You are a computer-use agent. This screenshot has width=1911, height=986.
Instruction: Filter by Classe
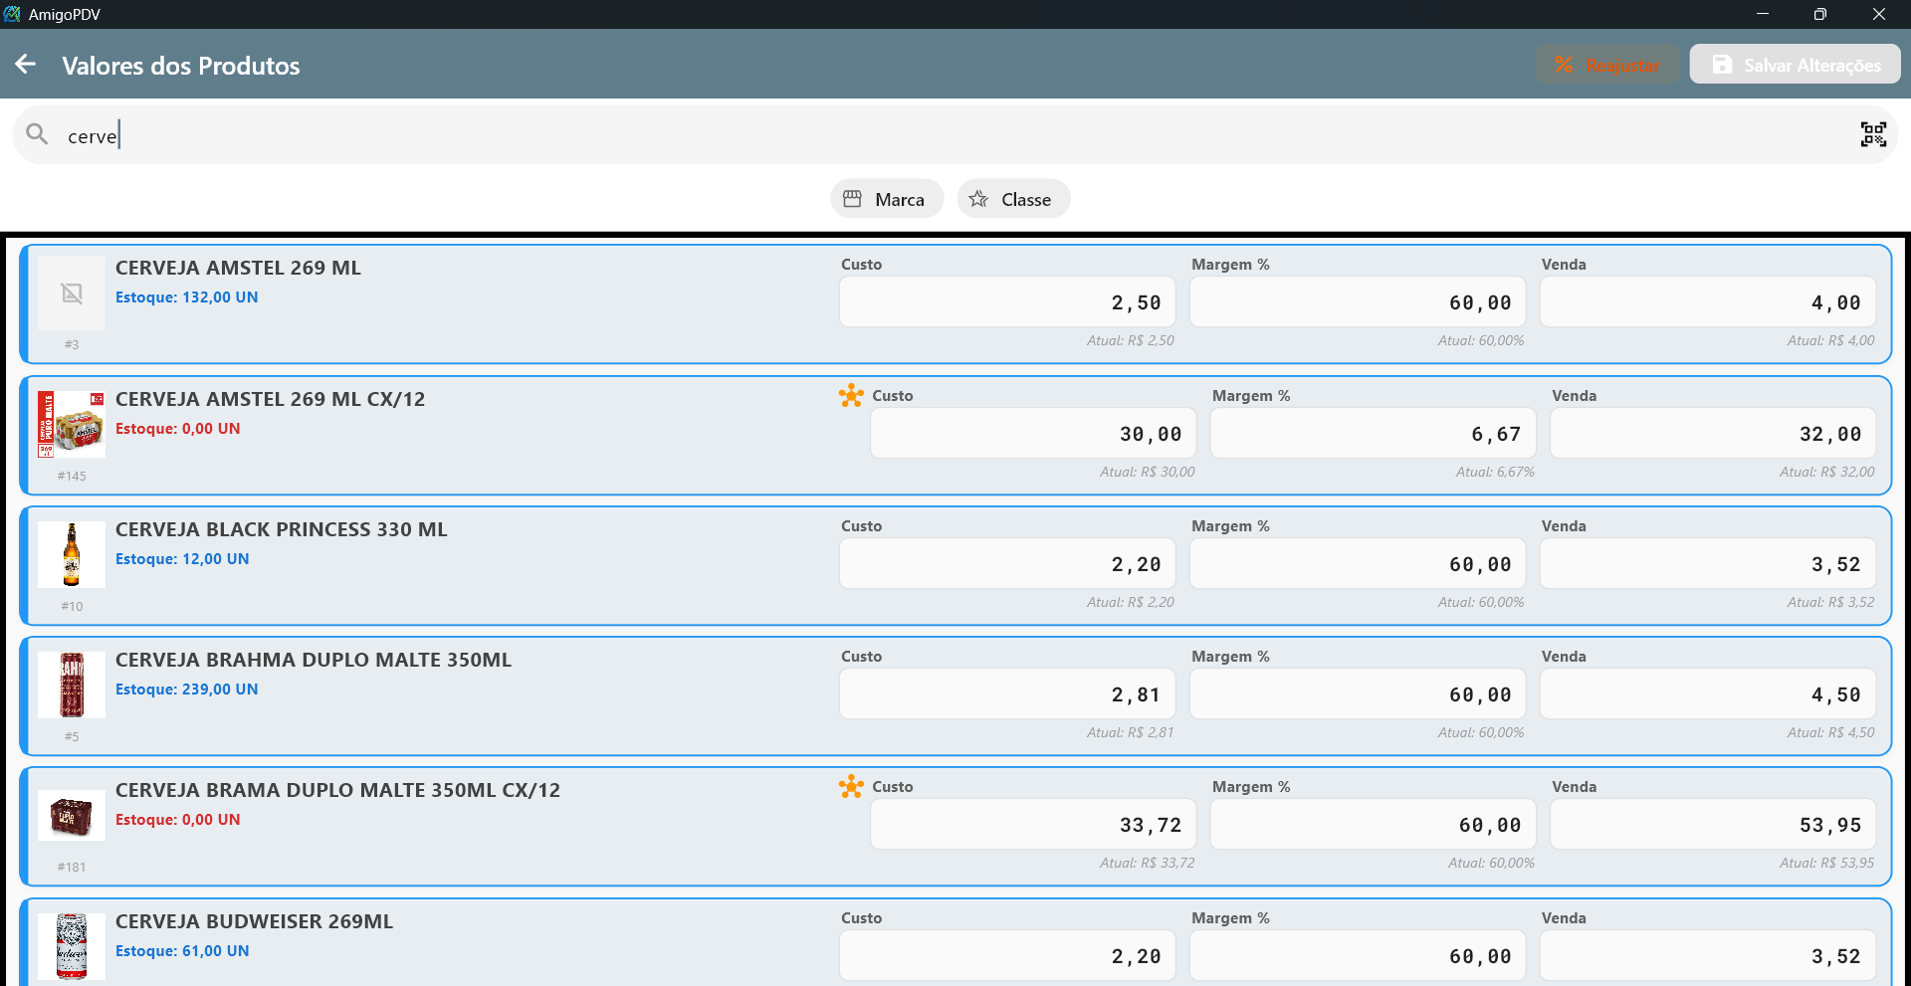[1013, 199]
